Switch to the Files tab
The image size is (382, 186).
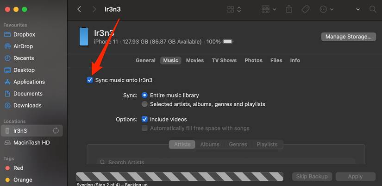tap(276, 60)
